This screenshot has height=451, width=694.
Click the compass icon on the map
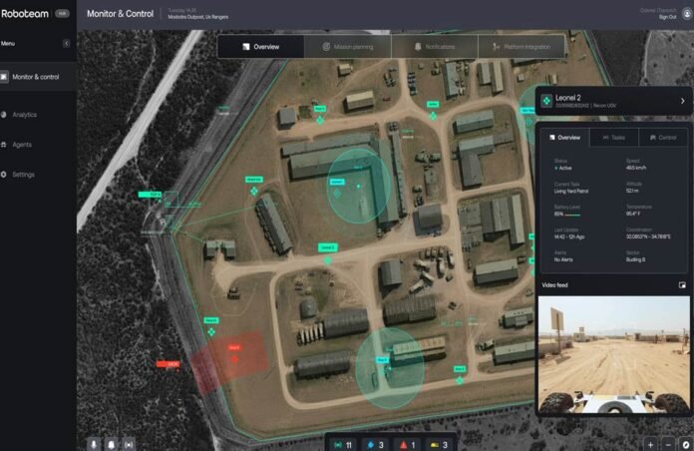point(684,442)
